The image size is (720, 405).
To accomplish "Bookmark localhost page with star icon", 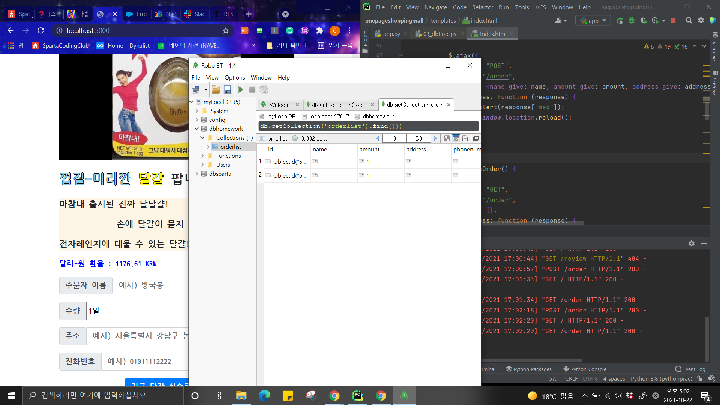I will (226, 31).
